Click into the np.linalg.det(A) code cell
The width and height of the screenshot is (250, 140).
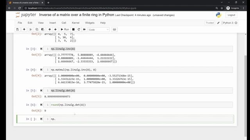[x=138, y=91]
